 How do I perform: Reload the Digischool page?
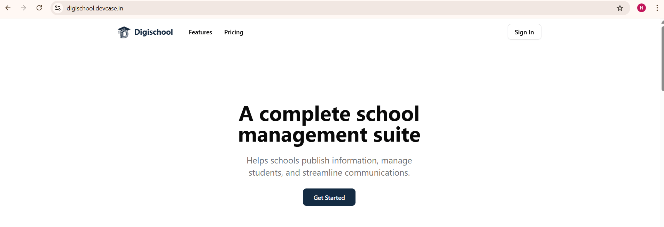click(x=39, y=8)
